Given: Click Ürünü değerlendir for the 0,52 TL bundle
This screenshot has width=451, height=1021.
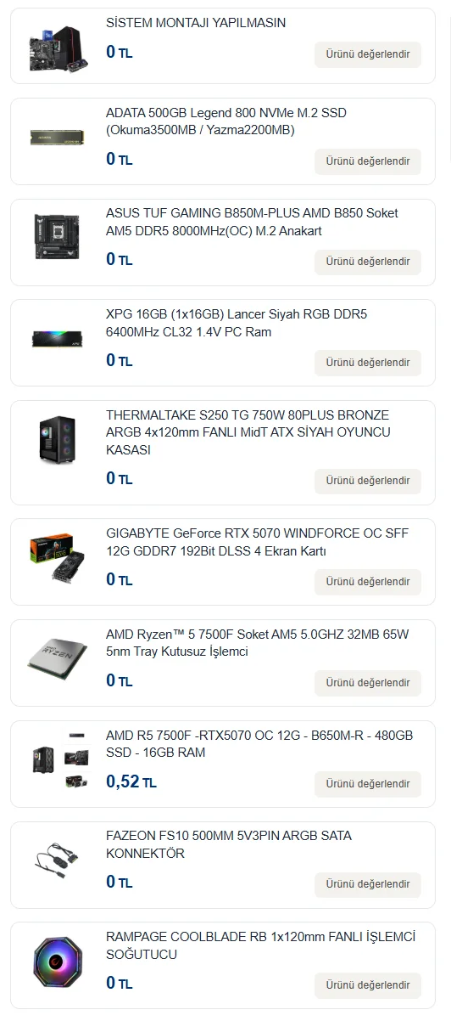Looking at the screenshot, I should 368,784.
